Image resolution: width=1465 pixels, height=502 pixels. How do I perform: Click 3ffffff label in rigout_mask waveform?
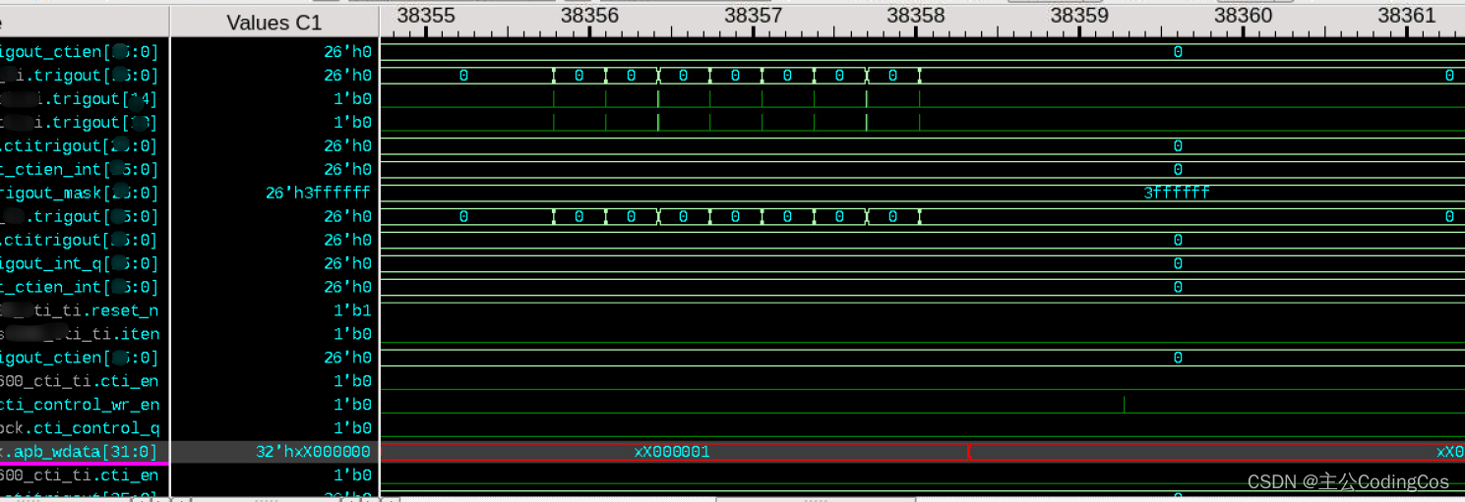[x=1177, y=194]
